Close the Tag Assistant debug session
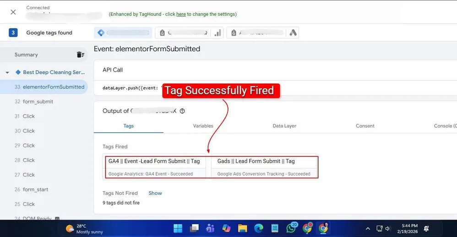 [x=13, y=12]
